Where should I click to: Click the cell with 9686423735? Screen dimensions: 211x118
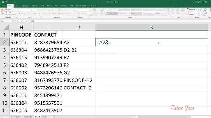click(48, 50)
